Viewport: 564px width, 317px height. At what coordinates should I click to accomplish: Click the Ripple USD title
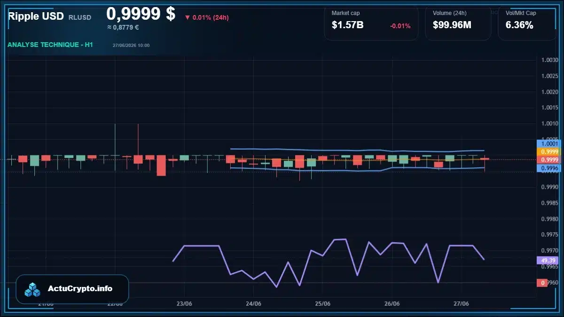[x=36, y=16]
